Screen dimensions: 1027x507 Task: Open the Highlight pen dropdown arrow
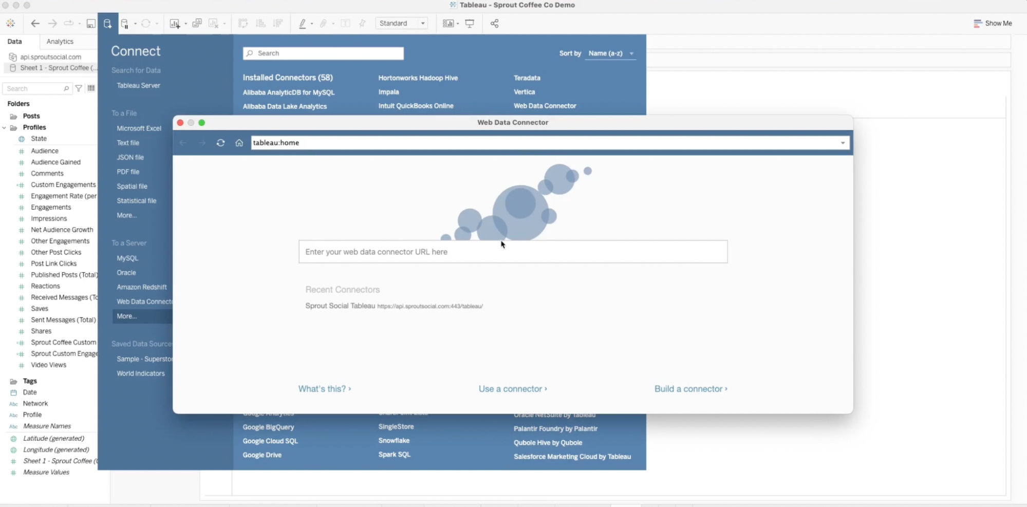[x=312, y=24]
